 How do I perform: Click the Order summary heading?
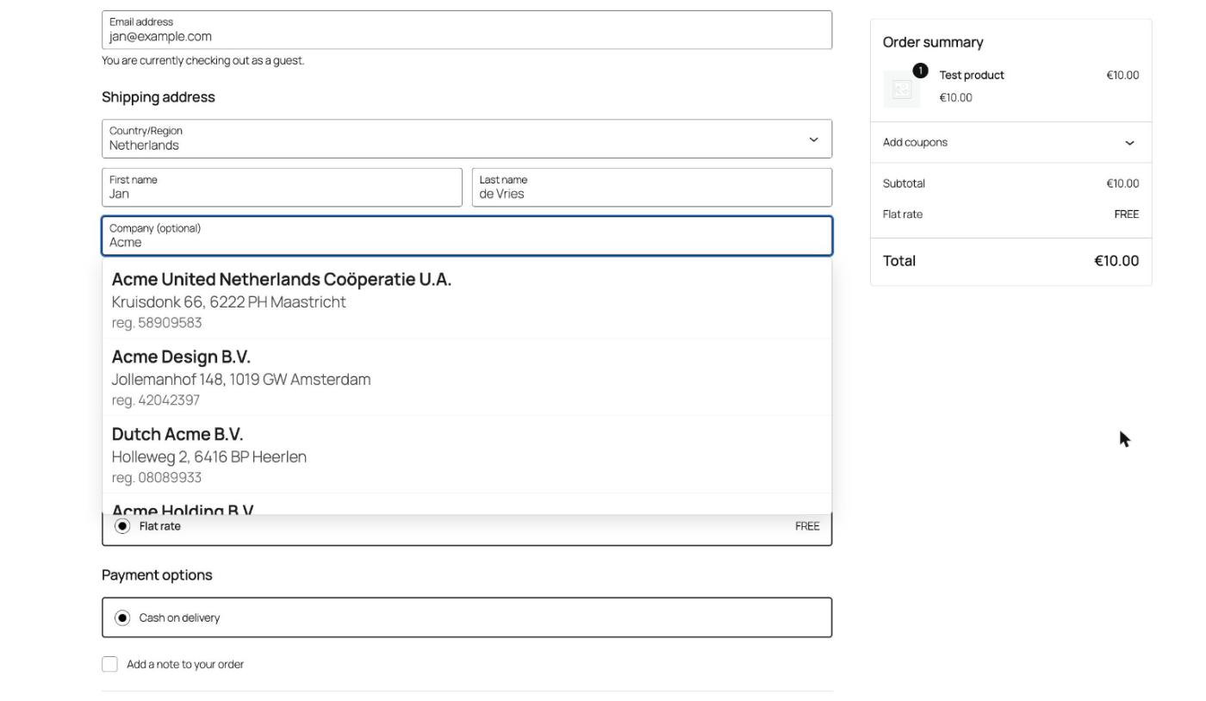pos(933,42)
